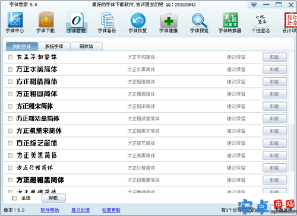The image size is (297, 216).
Task: Open the 字体中心 home icon
Action: point(15,22)
